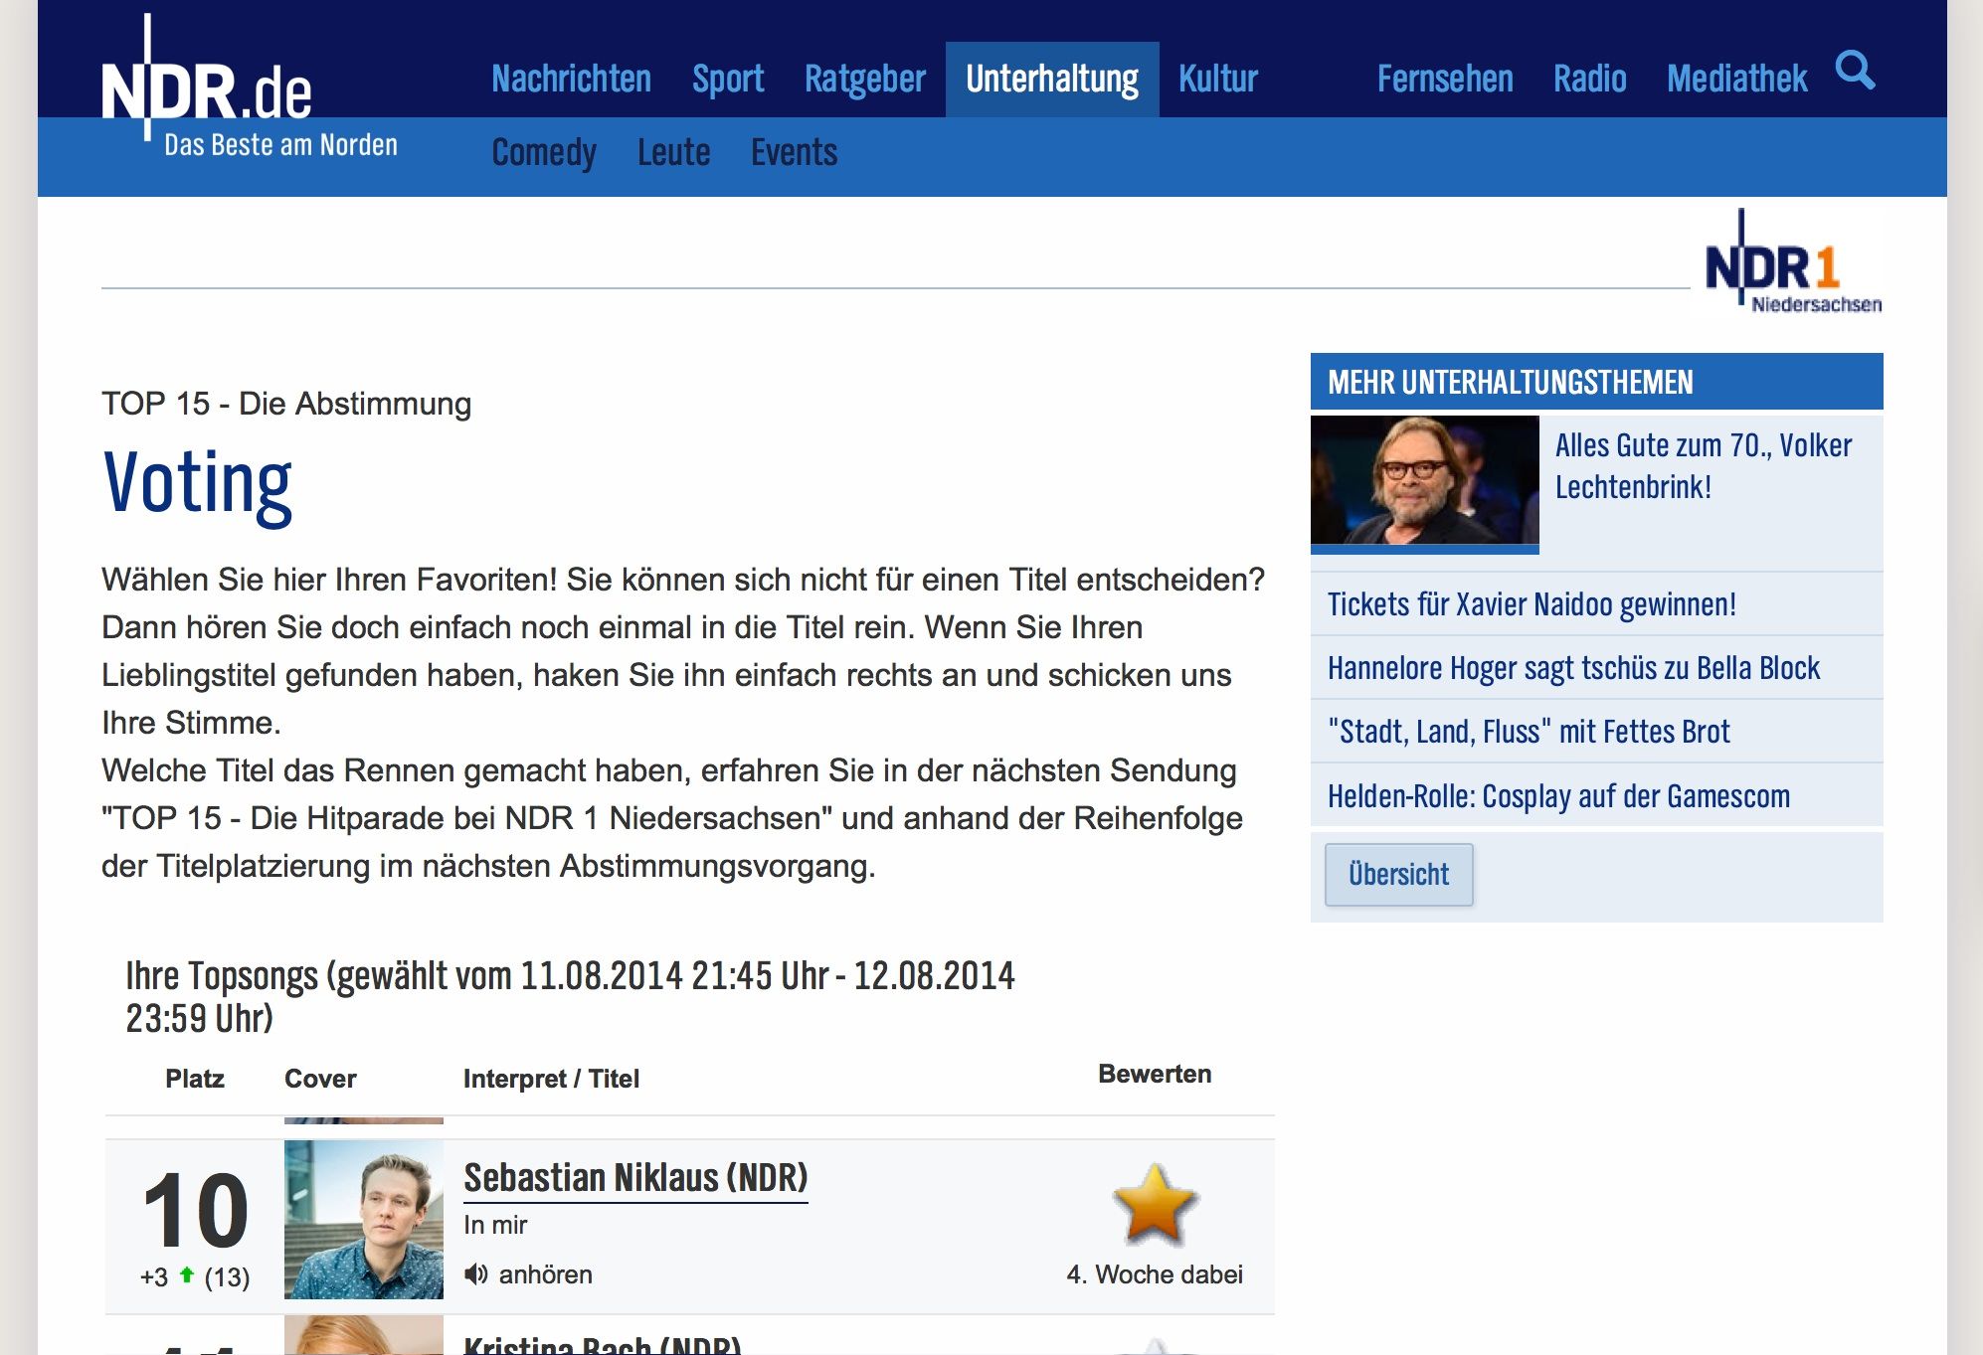Open Hannelore Hoger Bella Block article
The width and height of the screenshot is (1983, 1355).
coord(1574,668)
